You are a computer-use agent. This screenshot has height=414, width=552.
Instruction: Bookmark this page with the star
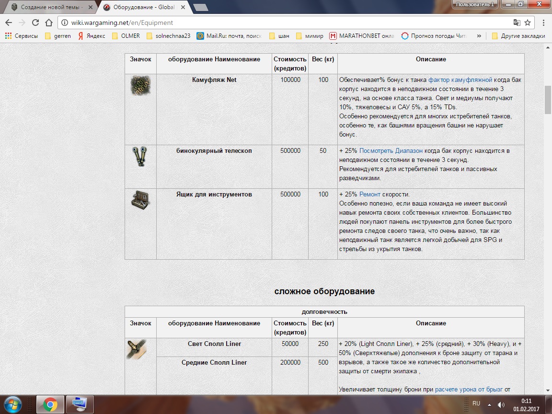528,23
